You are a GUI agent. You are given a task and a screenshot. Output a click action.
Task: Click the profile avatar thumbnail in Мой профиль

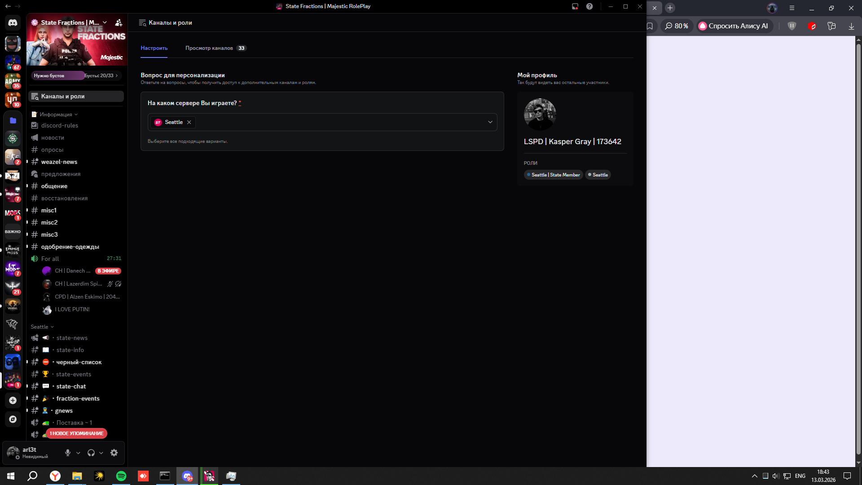tap(540, 115)
